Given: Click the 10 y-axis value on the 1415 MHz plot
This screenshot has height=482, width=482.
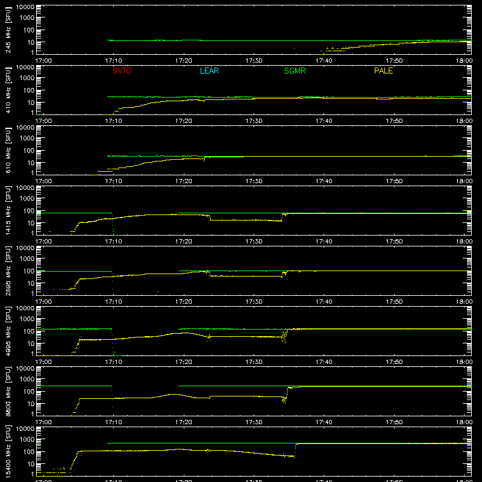Looking at the screenshot, I should pyautogui.click(x=31, y=223).
